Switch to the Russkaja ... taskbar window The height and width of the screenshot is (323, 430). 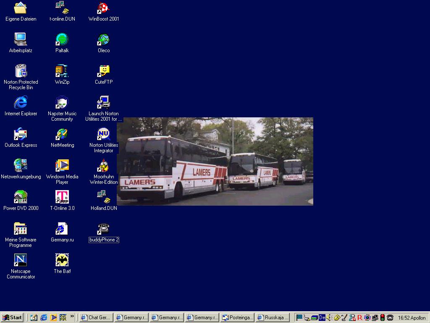tap(273, 318)
